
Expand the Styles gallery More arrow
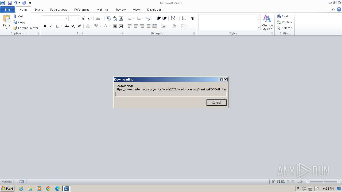(259, 27)
